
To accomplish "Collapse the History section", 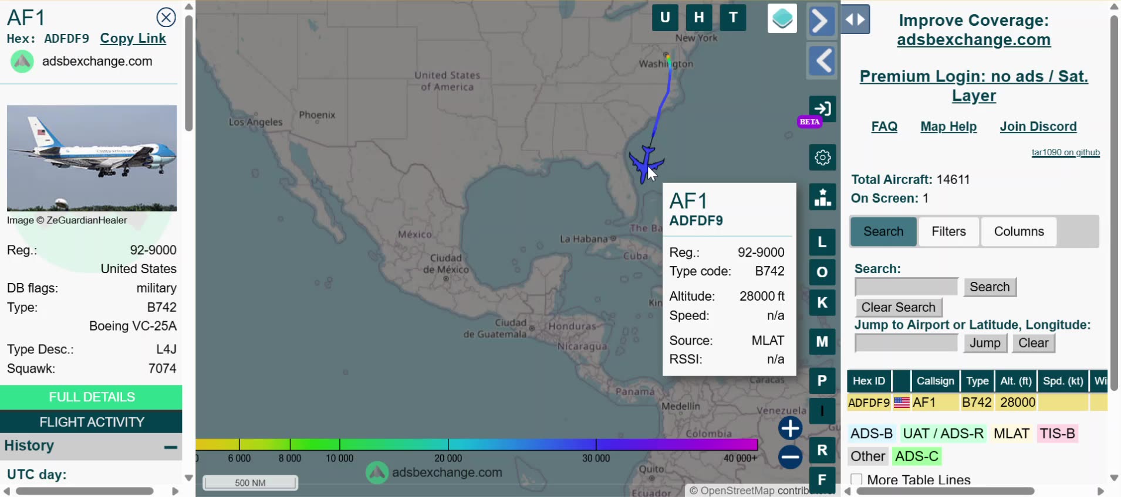I will (x=171, y=447).
